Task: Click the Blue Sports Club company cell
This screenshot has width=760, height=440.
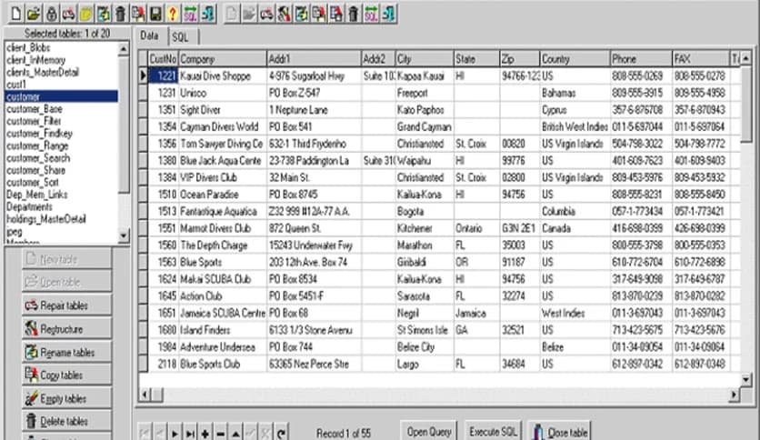Action: [223, 365]
